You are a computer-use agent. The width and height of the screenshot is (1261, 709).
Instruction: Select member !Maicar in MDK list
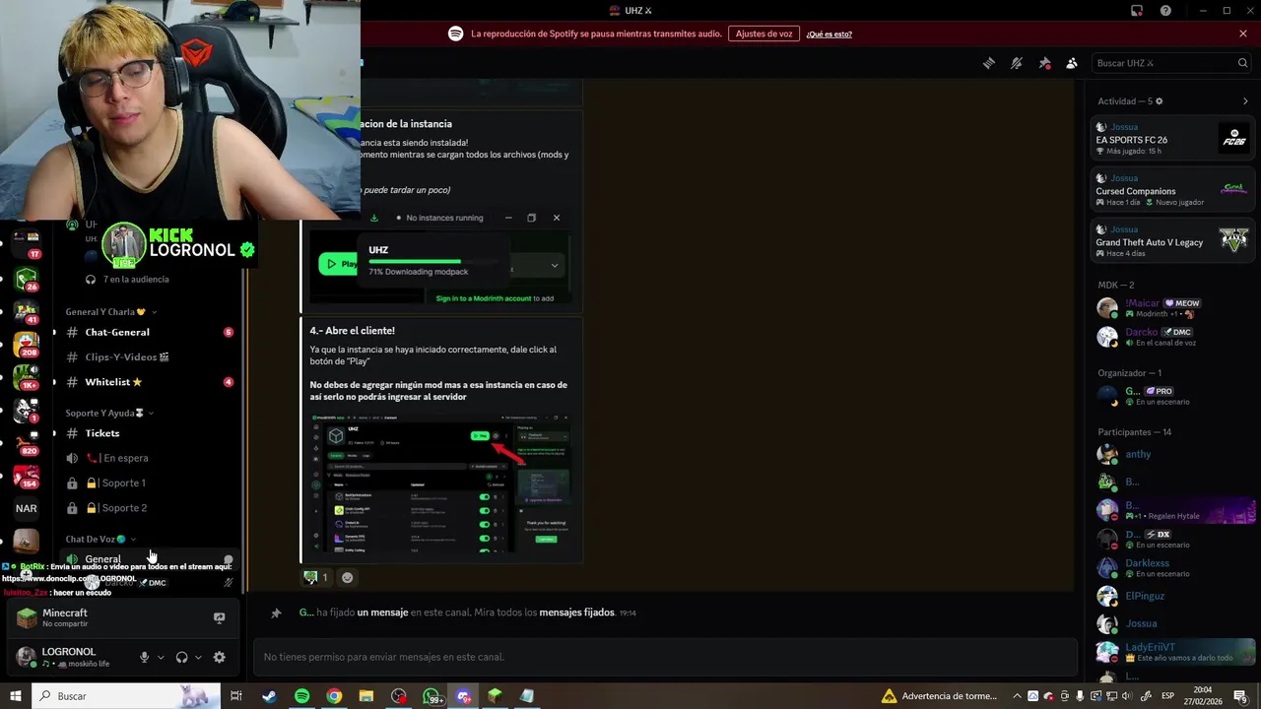click(1172, 307)
